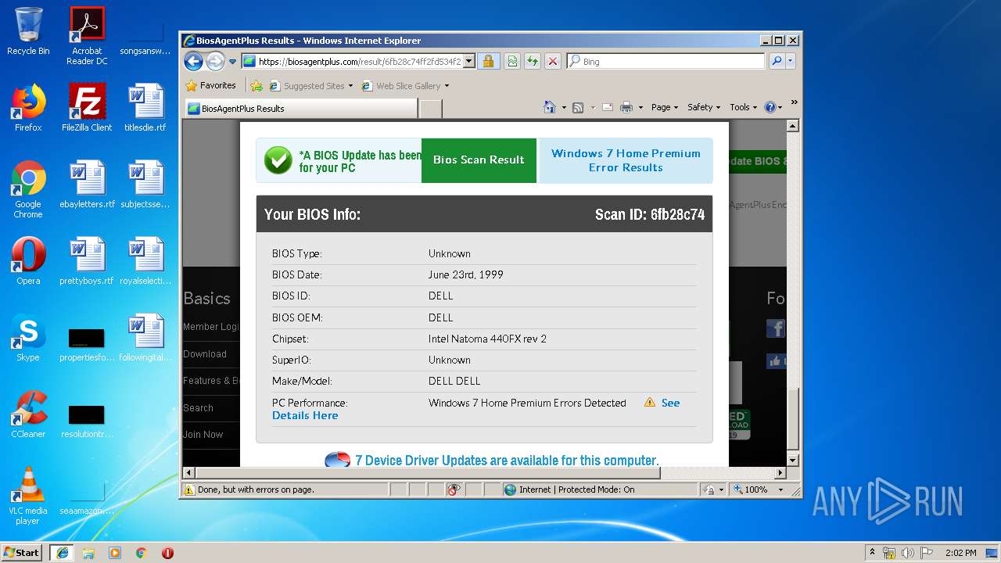Select the Bios Scan Result tab
The image size is (1001, 563).
pyautogui.click(x=479, y=160)
